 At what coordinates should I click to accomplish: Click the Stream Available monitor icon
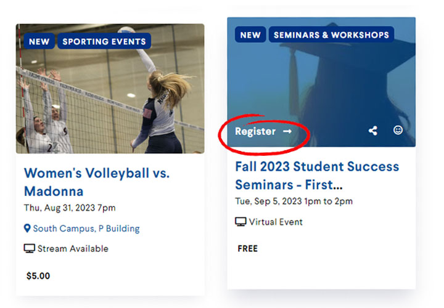tap(29, 249)
